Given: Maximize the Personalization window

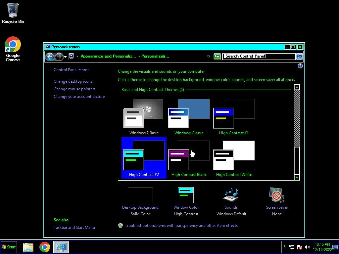Looking at the screenshot, I should click(293, 47).
